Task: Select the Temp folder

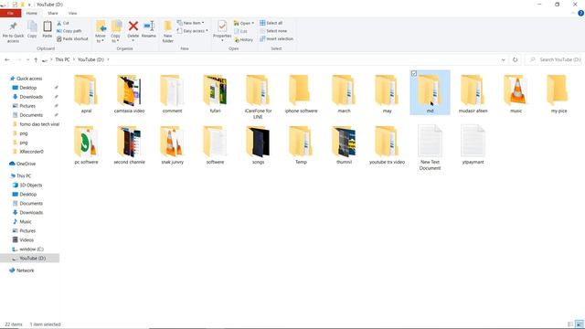Action: tap(301, 144)
